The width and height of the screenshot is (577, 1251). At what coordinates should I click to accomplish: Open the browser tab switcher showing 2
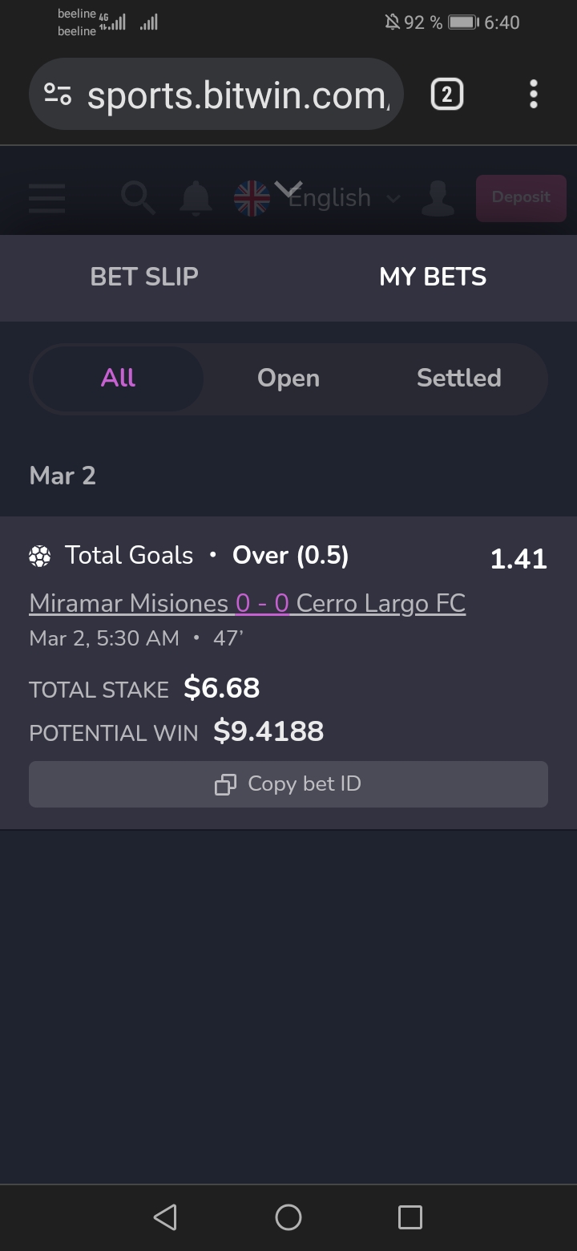pos(446,95)
